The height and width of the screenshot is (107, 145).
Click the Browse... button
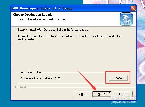pyautogui.click(x=118, y=78)
